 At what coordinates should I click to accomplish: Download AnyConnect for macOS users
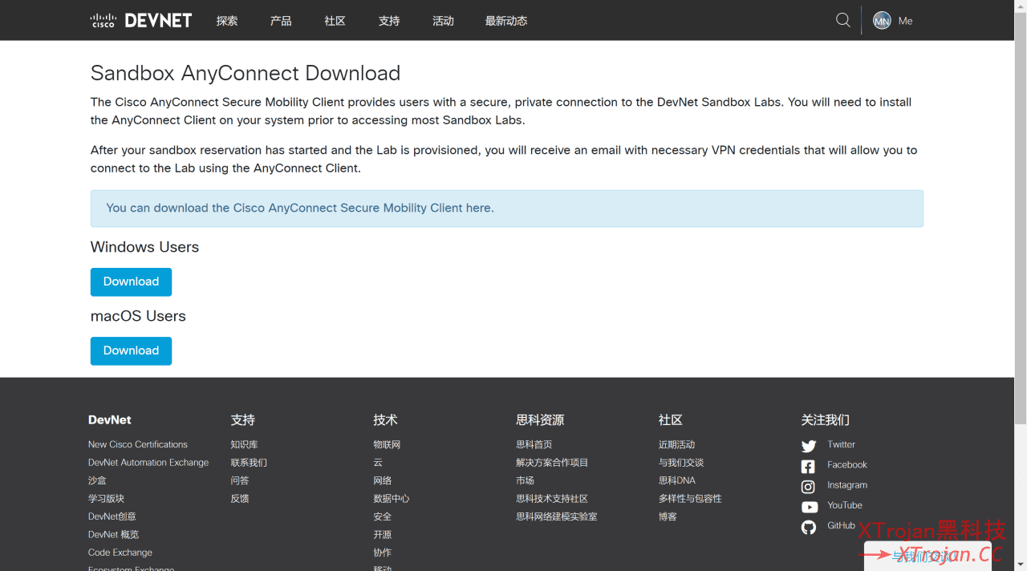click(x=131, y=350)
